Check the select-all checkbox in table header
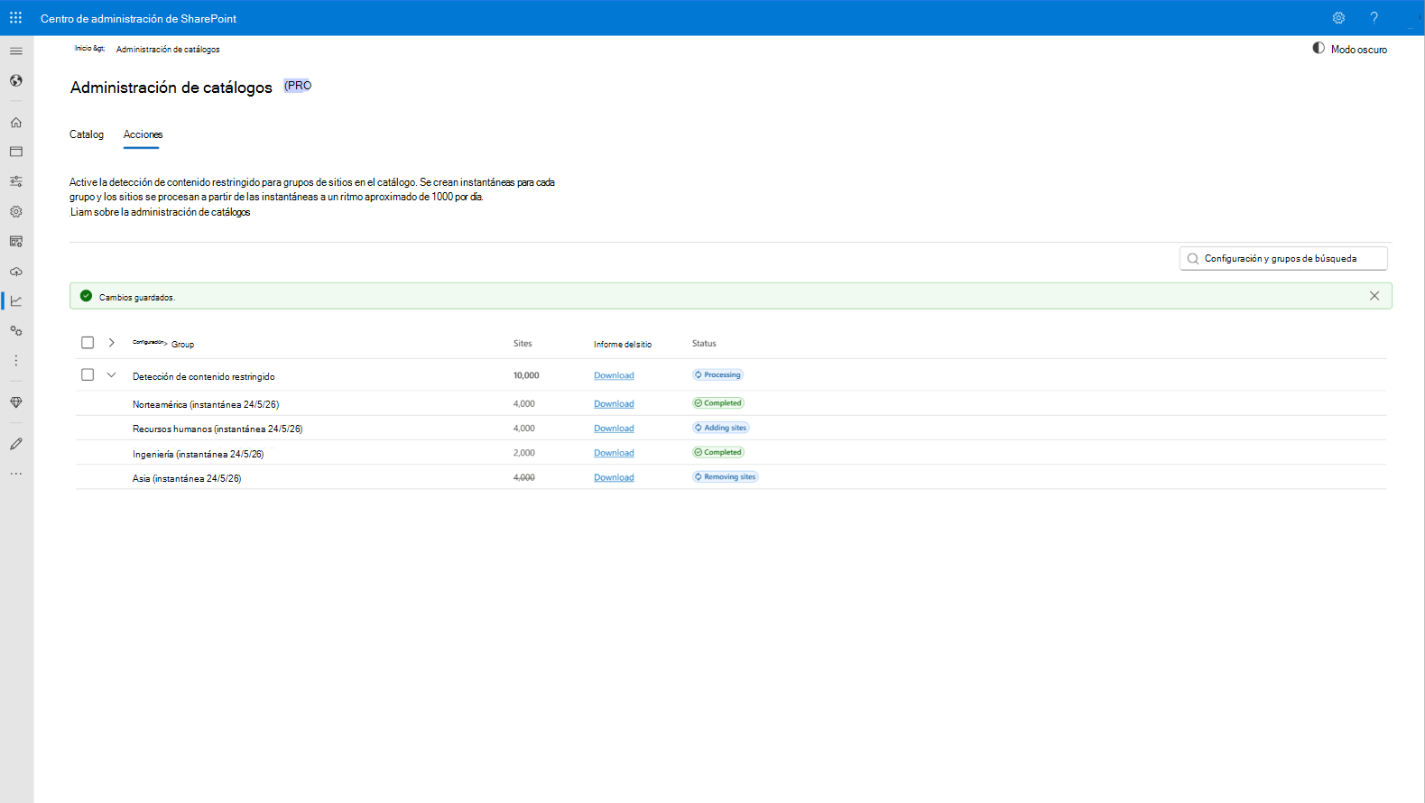Screen dimensions: 1425x803 point(88,343)
